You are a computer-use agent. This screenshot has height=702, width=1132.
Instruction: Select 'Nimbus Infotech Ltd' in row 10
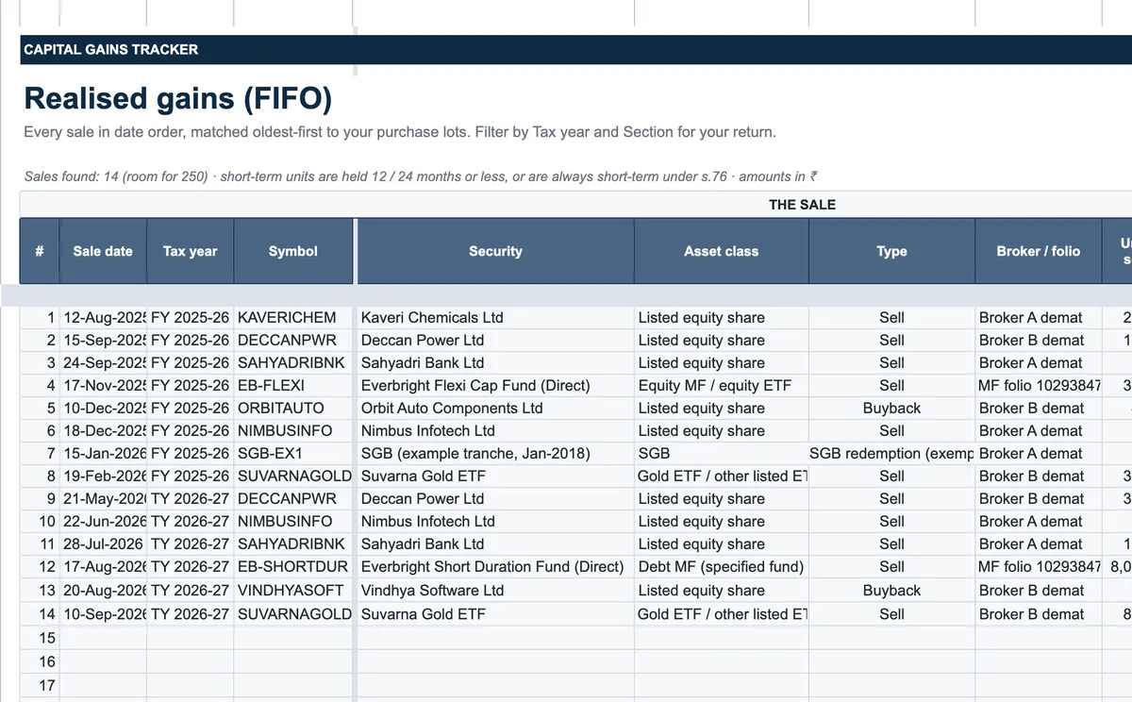pyautogui.click(x=495, y=522)
